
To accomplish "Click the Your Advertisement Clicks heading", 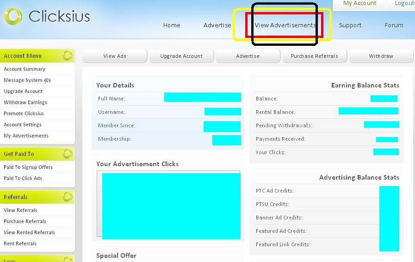I will click(137, 164).
